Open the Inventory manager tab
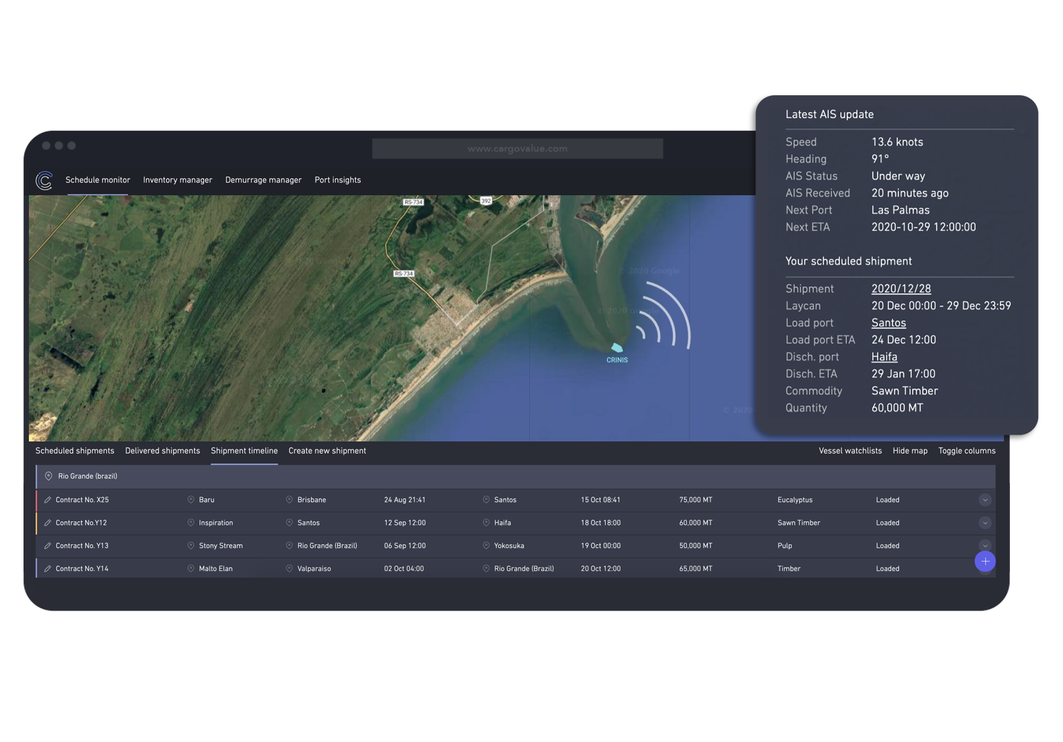This screenshot has width=1063, height=742. [x=177, y=180]
